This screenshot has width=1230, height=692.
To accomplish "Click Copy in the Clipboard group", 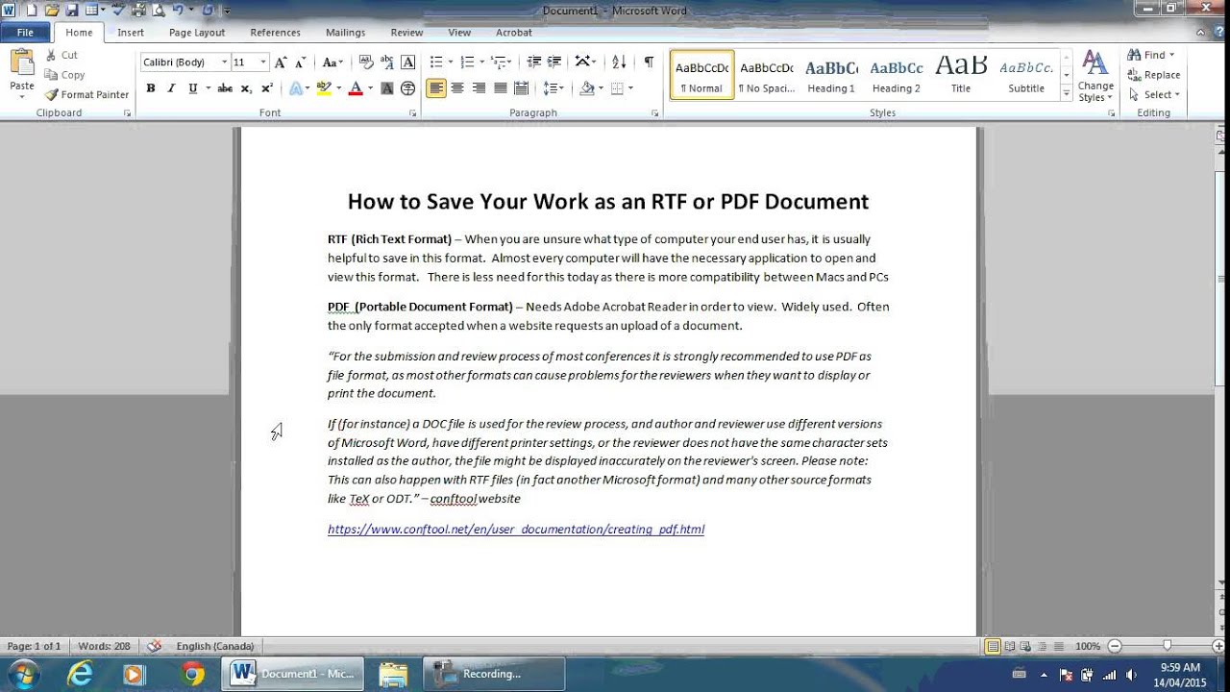I will 64,75.
